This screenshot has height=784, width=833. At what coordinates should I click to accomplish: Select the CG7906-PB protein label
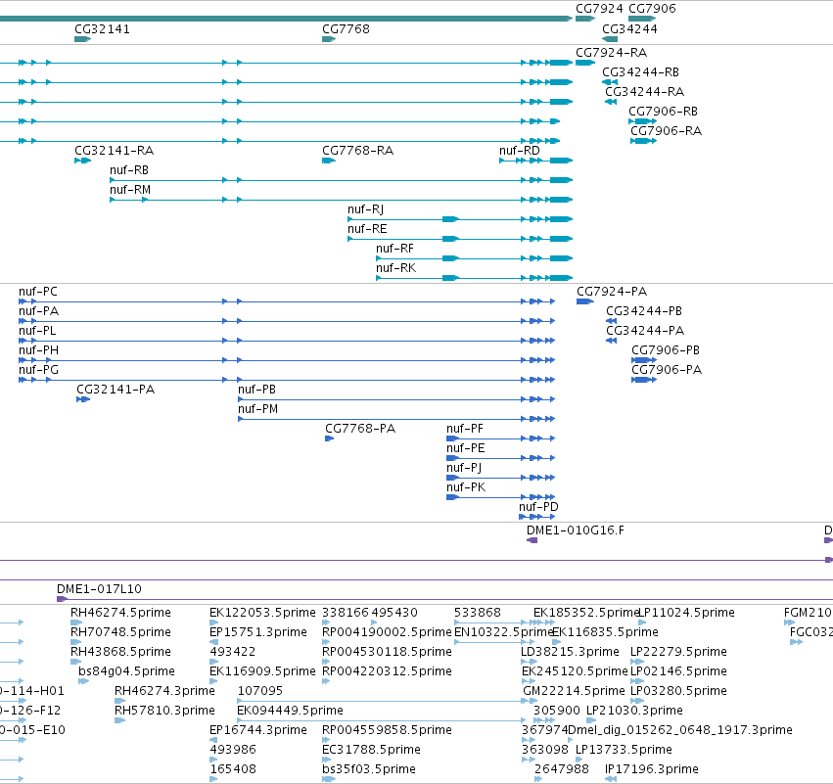(x=666, y=350)
